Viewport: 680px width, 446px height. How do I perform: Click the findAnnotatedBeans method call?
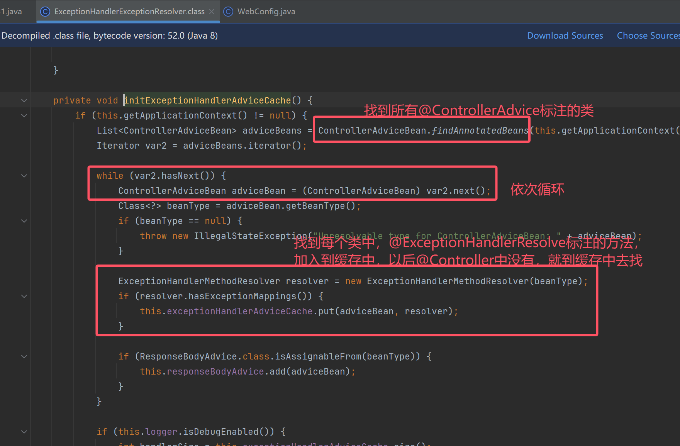click(x=480, y=131)
